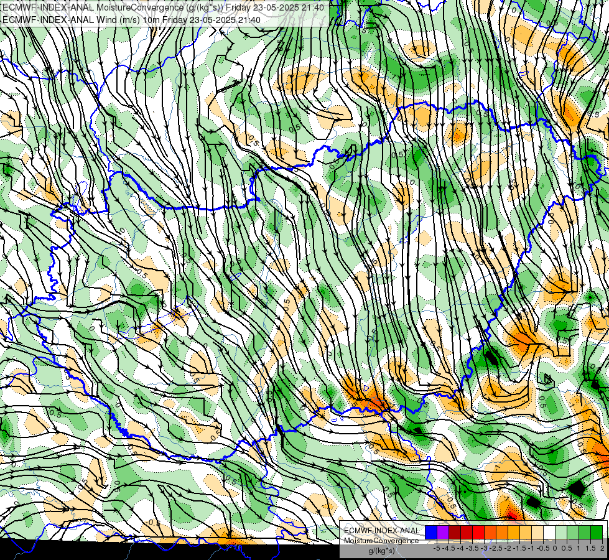This screenshot has height=560, width=609.
Task: Pick the white legend swatch left of the 0 tick
Action: click(549, 533)
